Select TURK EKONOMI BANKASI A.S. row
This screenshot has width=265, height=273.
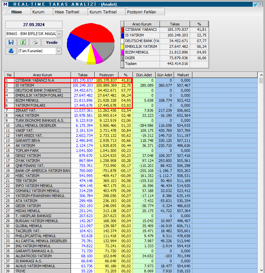(x=131, y=120)
